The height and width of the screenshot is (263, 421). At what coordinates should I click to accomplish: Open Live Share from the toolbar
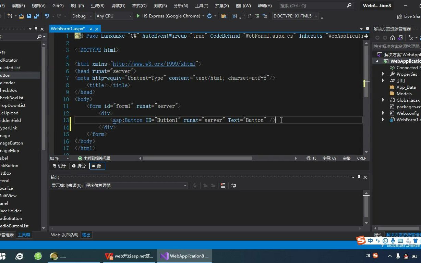pos(409,16)
